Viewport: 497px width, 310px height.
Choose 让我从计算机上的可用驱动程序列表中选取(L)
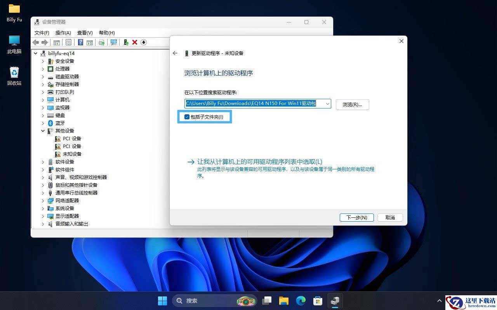click(260, 162)
